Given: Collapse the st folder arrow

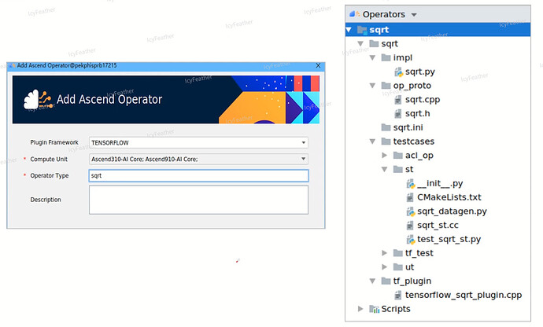Looking at the screenshot, I should [384, 170].
